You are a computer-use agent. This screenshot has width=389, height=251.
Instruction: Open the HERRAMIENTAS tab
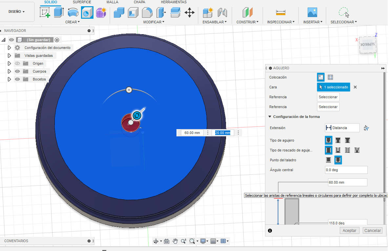[x=174, y=2]
